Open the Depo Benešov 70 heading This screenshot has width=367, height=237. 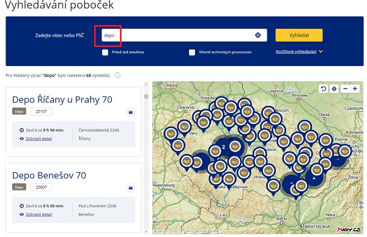pos(49,175)
